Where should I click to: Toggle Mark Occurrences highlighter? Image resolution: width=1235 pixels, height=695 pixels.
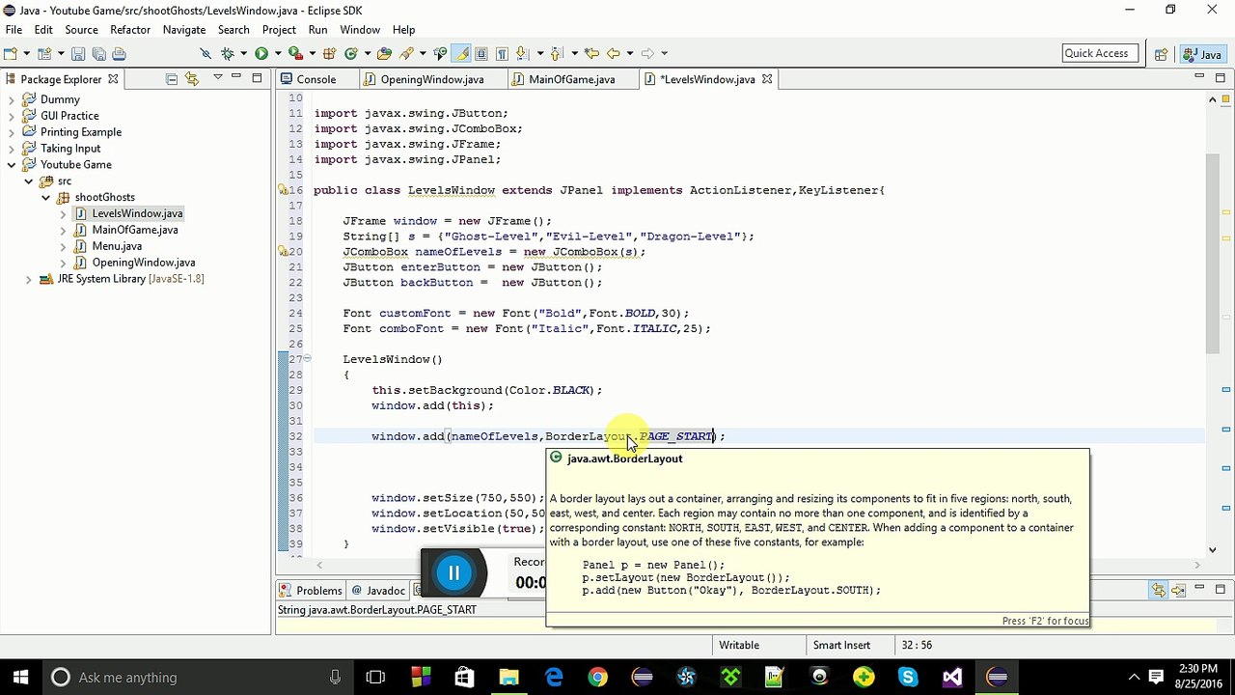[x=461, y=53]
